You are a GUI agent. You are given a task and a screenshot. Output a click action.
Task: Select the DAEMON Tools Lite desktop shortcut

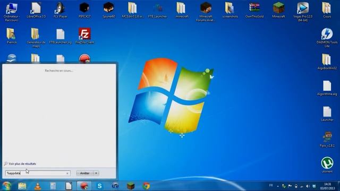click(327, 38)
